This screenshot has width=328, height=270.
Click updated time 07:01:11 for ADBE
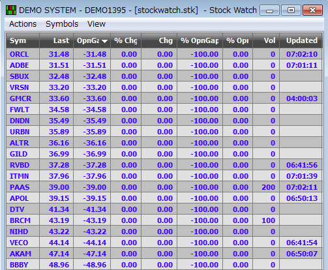coord(302,65)
